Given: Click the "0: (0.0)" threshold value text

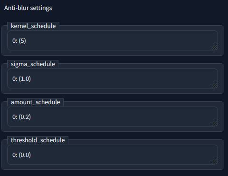Looking at the screenshot, I should (21, 155).
